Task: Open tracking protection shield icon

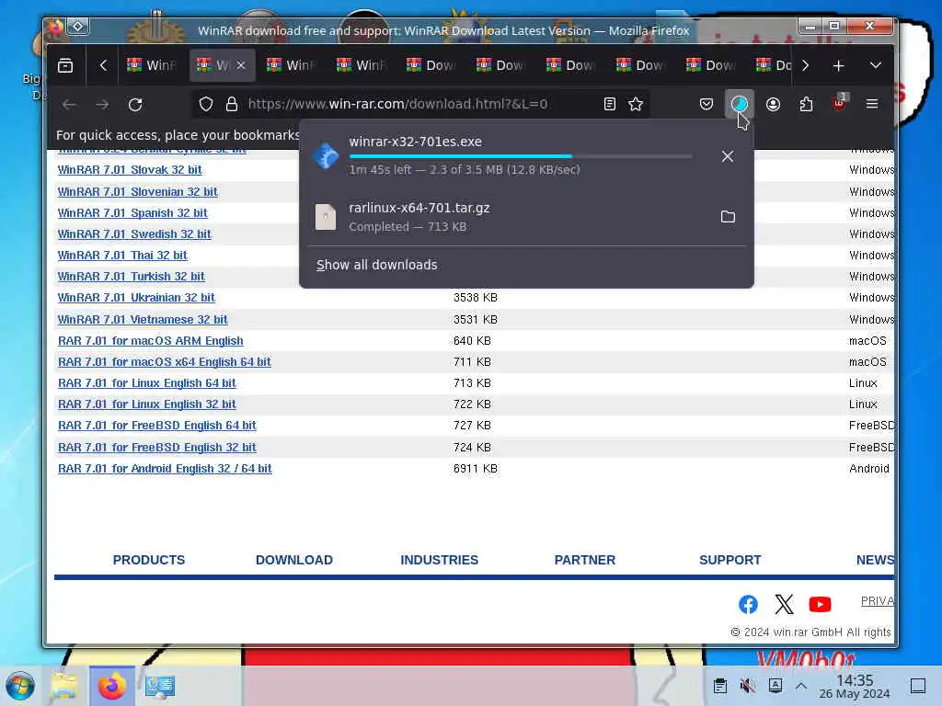Action: (206, 105)
